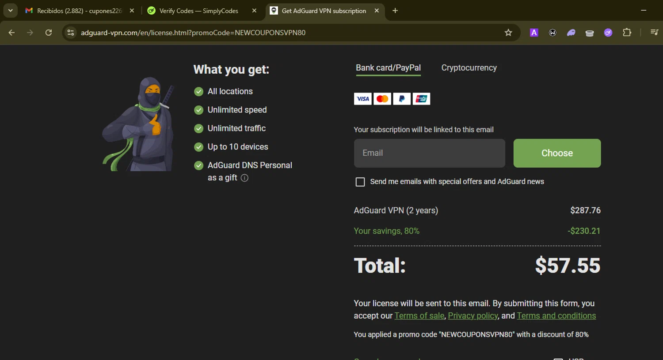
Task: Click the UnionPay card logo
Action: click(x=421, y=99)
